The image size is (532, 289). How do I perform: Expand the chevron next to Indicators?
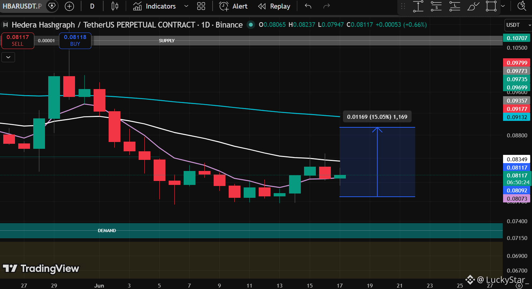click(186, 6)
